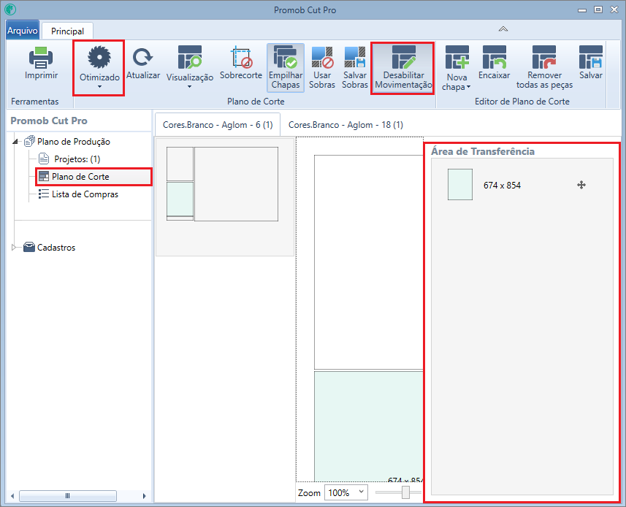Image resolution: width=626 pixels, height=507 pixels.
Task: Click the Área de Transferência heading
Action: (483, 151)
